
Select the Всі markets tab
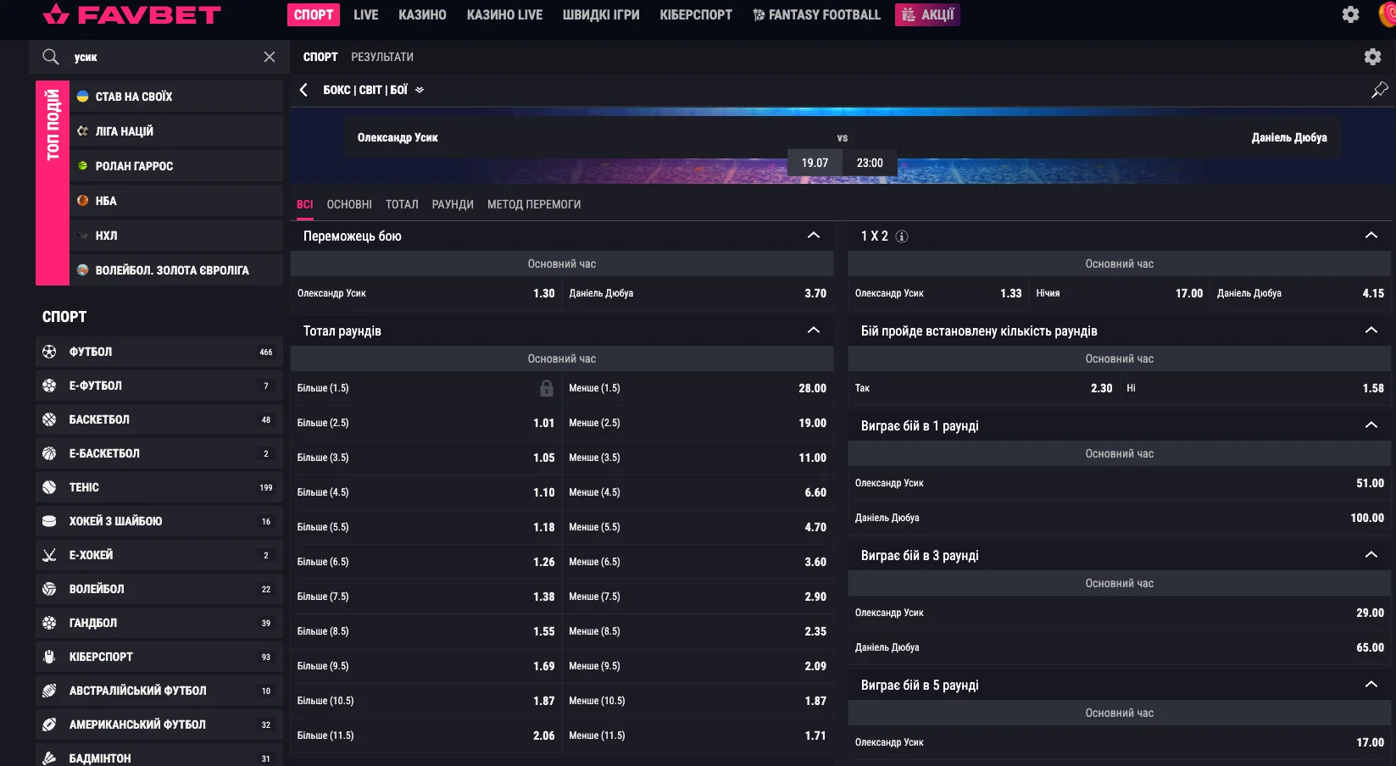(305, 204)
